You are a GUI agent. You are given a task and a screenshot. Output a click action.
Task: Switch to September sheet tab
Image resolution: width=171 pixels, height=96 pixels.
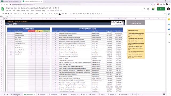(x=124, y=94)
